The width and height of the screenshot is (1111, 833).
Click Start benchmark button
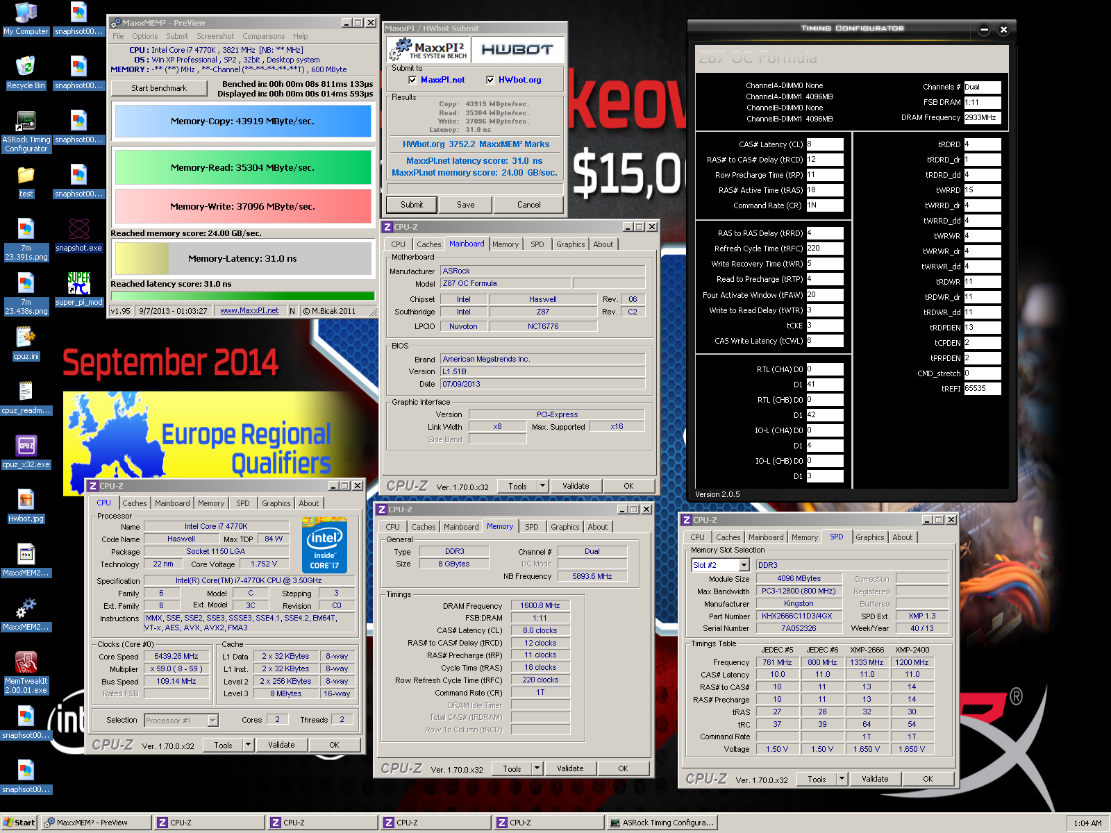point(159,88)
